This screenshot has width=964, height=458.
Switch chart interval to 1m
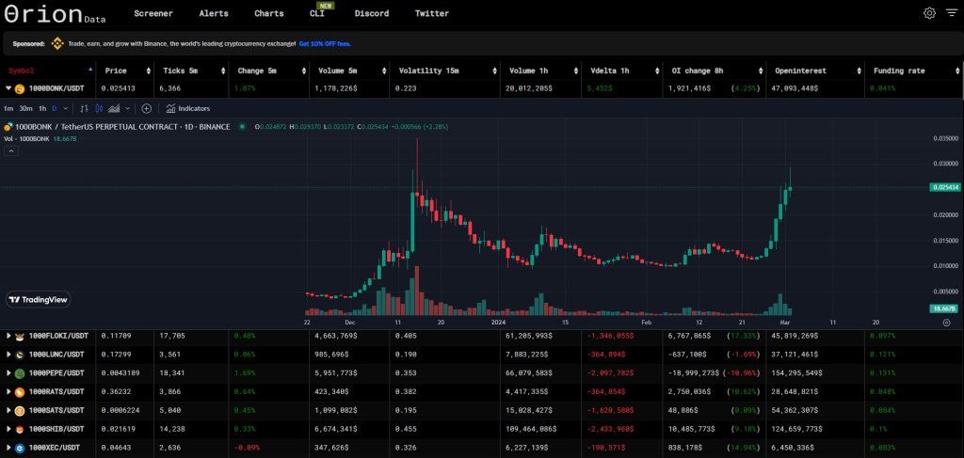pos(8,108)
